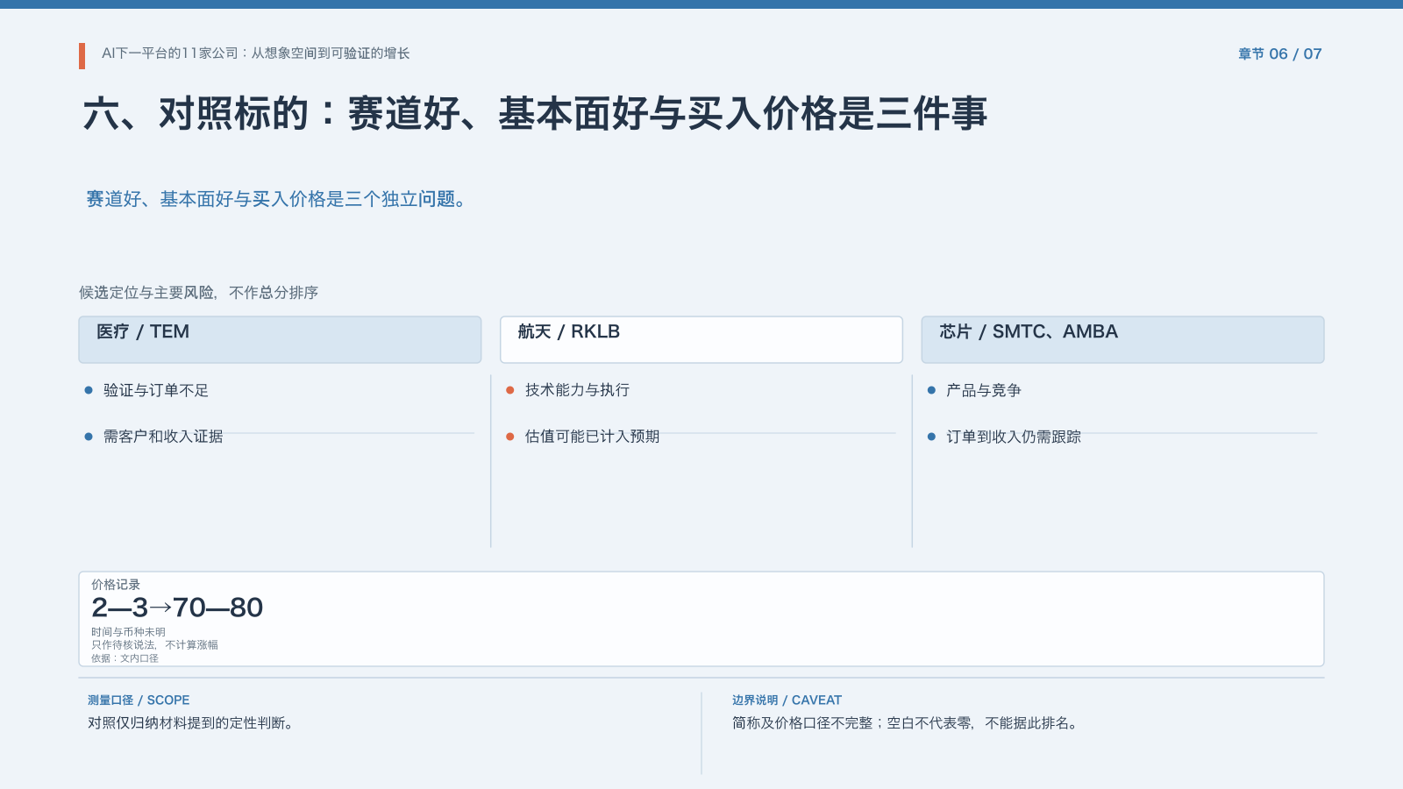Select the '医疗 / TEM' card header
Viewport: 1403px width, 789px height.
tap(280, 339)
